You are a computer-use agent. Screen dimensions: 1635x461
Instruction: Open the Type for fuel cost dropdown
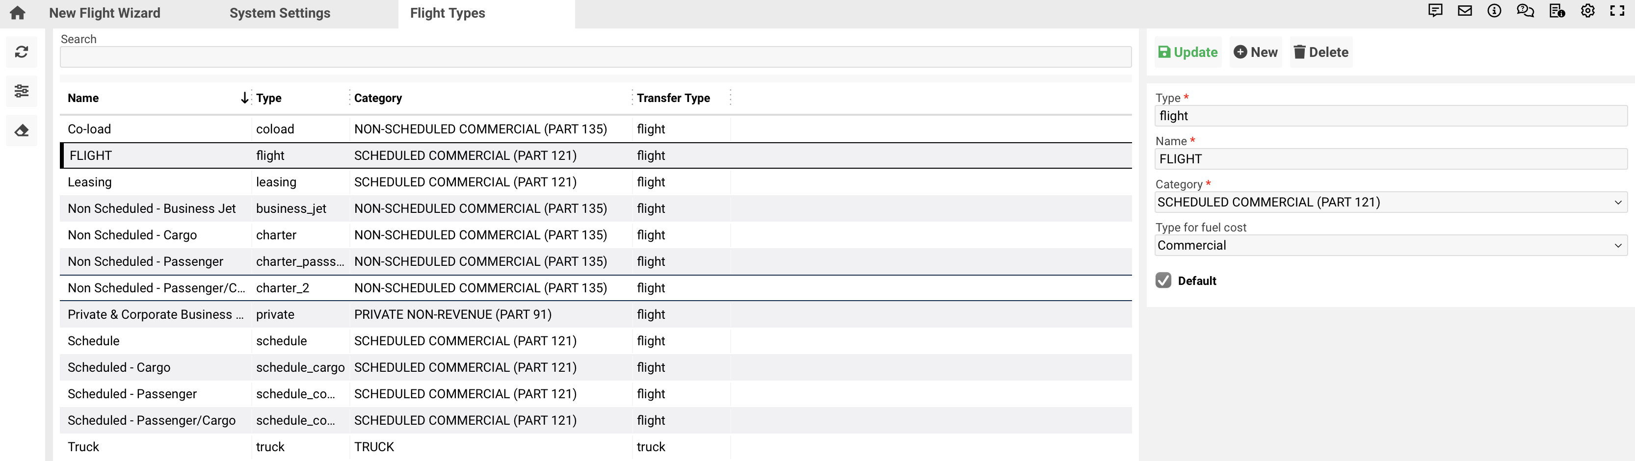[1390, 245]
